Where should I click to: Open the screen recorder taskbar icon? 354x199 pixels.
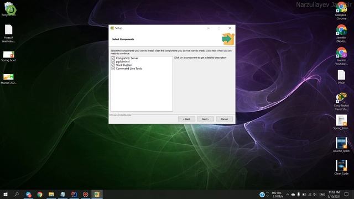tap(86, 194)
